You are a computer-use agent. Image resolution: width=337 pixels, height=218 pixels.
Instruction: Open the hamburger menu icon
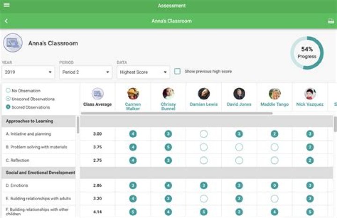click(7, 5)
